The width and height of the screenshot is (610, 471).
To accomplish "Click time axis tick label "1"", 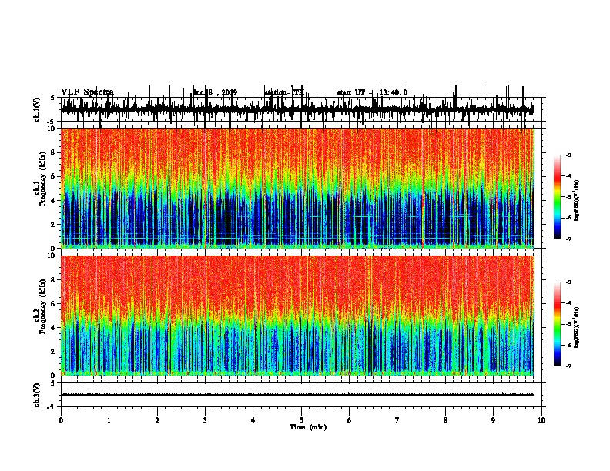I will (x=109, y=420).
